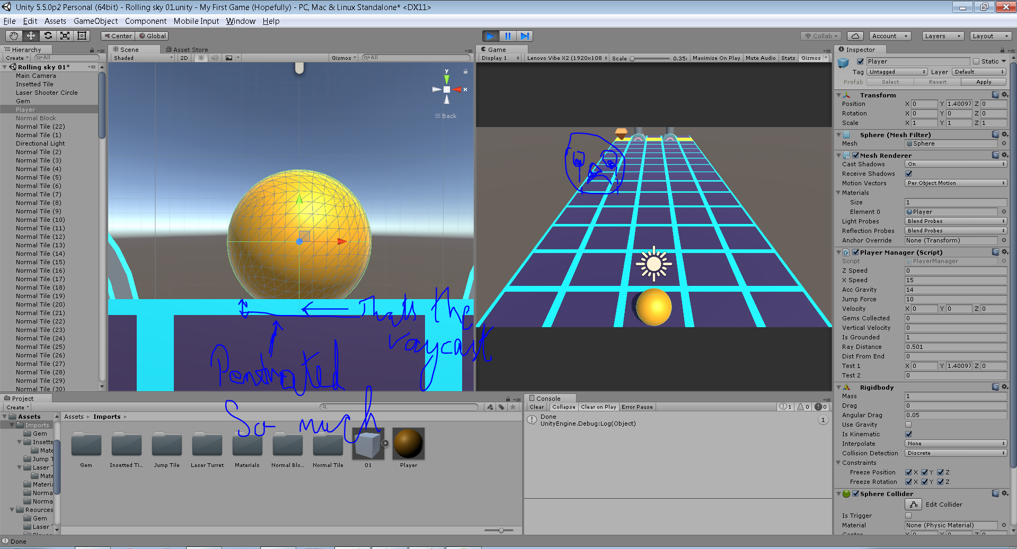
Task: Open Mesh Renderer gear menu
Action: point(1004,155)
